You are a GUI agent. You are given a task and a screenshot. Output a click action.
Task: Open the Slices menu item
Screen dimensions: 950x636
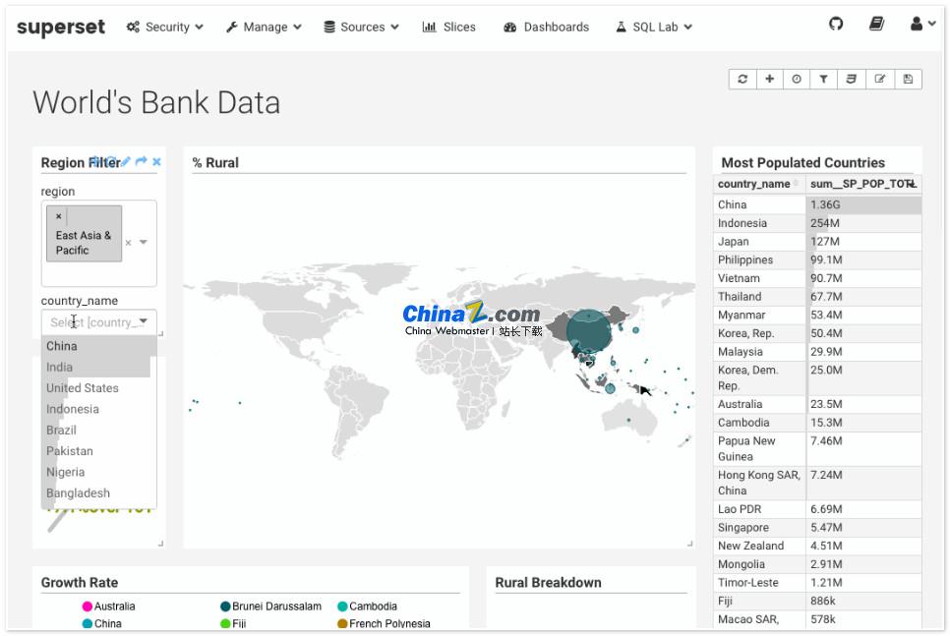coord(449,28)
